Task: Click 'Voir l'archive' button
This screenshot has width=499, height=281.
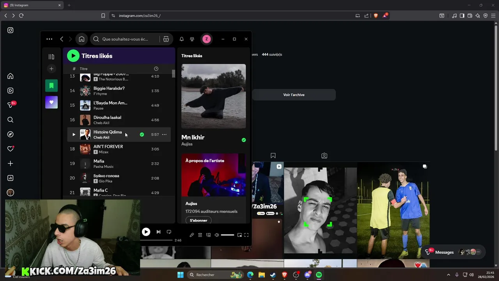Action: point(294,95)
